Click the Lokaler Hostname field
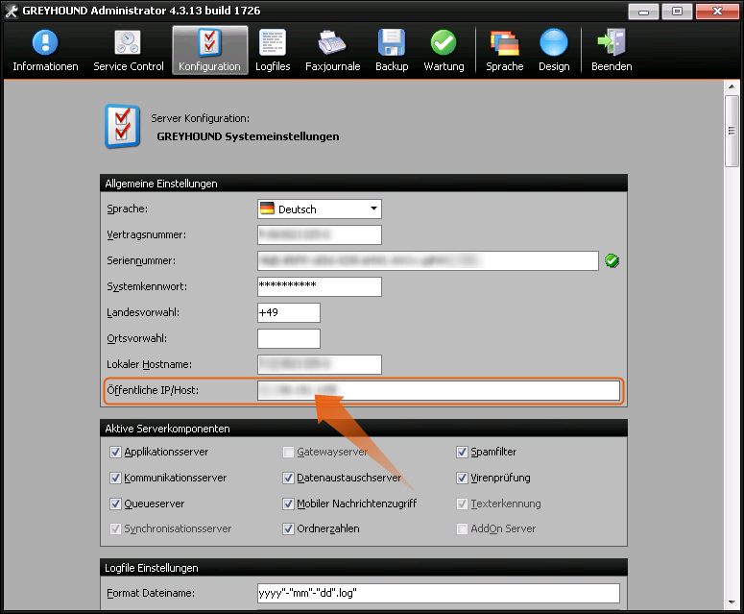 click(320, 364)
